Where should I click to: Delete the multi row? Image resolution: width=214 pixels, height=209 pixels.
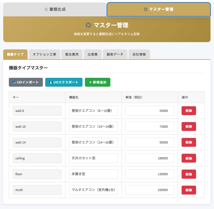(189, 190)
